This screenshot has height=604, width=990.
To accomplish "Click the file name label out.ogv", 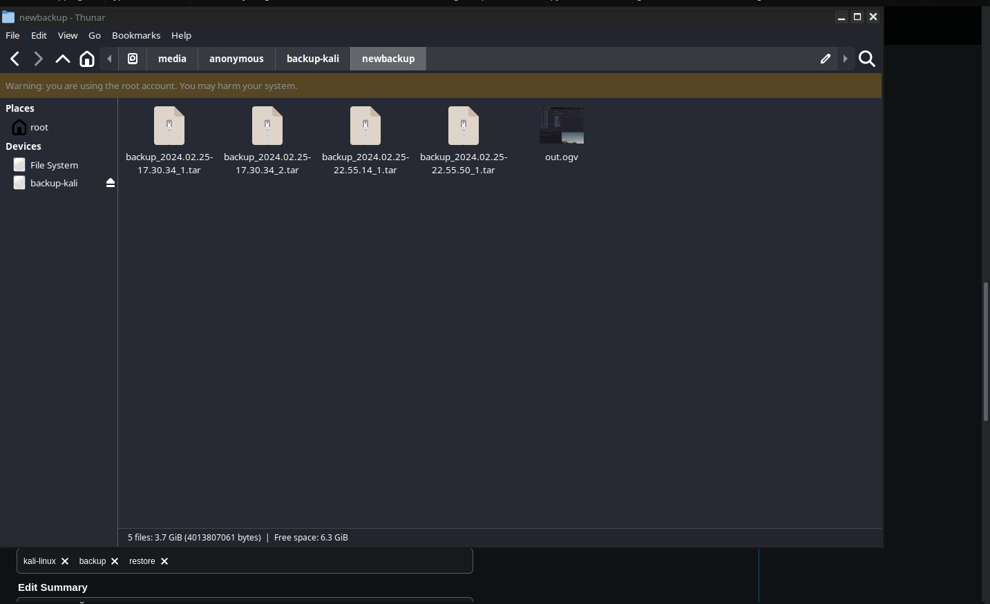I will pyautogui.click(x=562, y=157).
